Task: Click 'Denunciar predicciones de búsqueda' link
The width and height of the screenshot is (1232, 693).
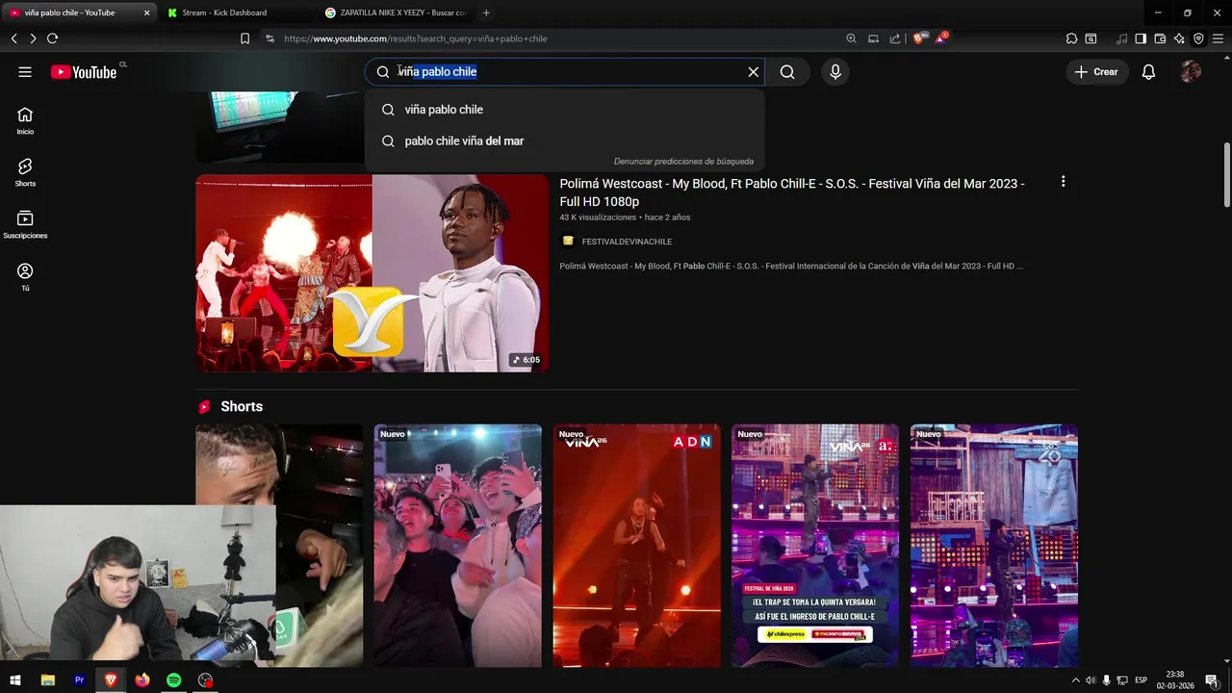Action: (x=683, y=162)
